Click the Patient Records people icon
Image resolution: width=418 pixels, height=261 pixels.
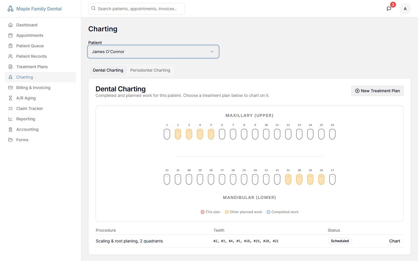[10, 56]
